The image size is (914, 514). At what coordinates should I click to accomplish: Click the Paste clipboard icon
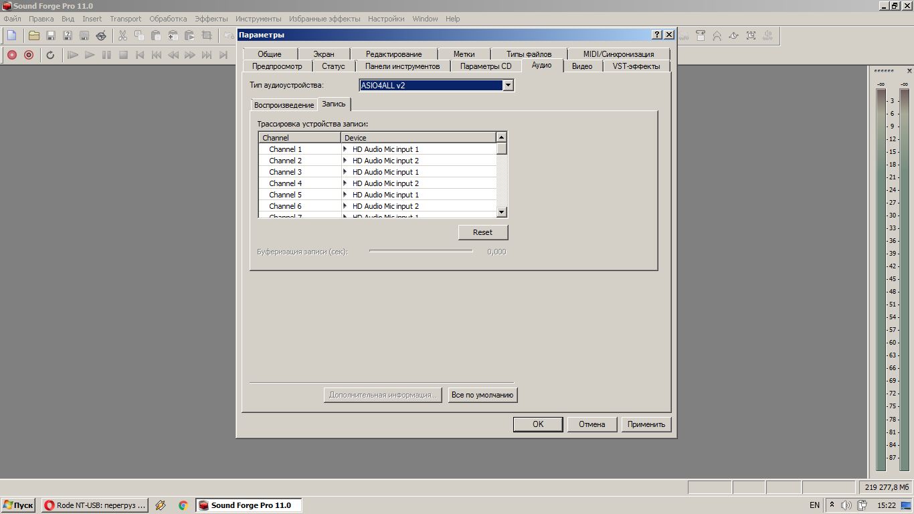[156, 35]
